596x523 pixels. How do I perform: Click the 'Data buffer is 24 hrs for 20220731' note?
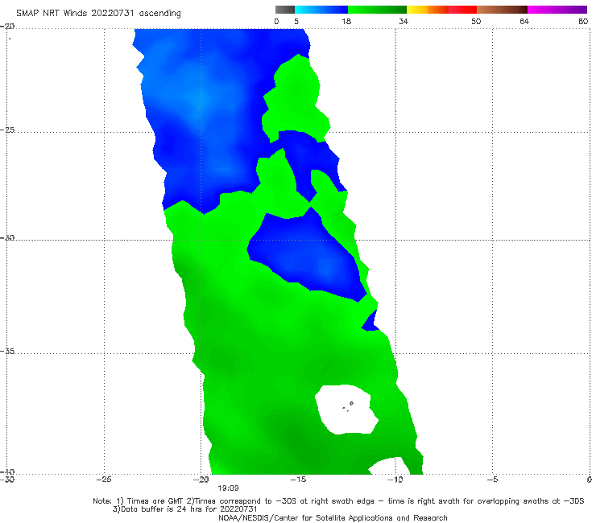point(184,509)
